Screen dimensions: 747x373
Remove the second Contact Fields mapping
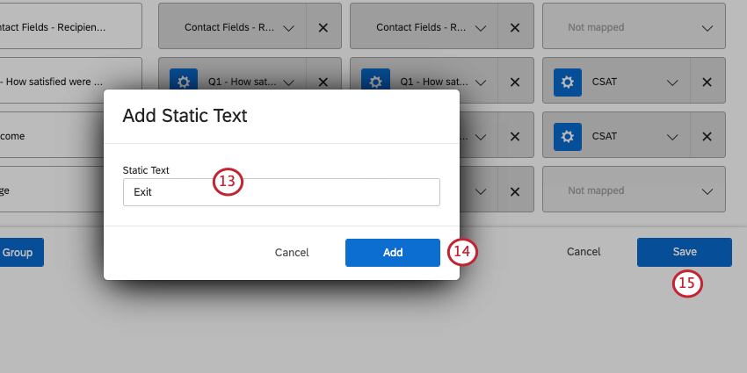(514, 27)
